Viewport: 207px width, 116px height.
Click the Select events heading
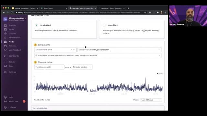point(44,45)
